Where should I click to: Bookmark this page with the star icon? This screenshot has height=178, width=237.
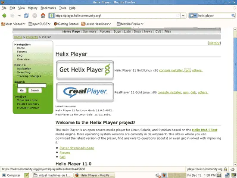tap(178, 16)
